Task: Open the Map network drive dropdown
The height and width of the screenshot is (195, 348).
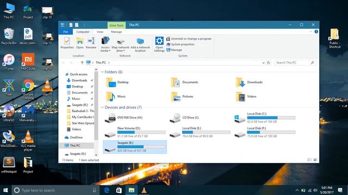Action: (x=120, y=44)
